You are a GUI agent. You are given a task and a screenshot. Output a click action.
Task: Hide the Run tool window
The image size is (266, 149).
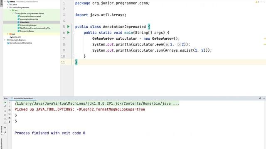[264, 98]
